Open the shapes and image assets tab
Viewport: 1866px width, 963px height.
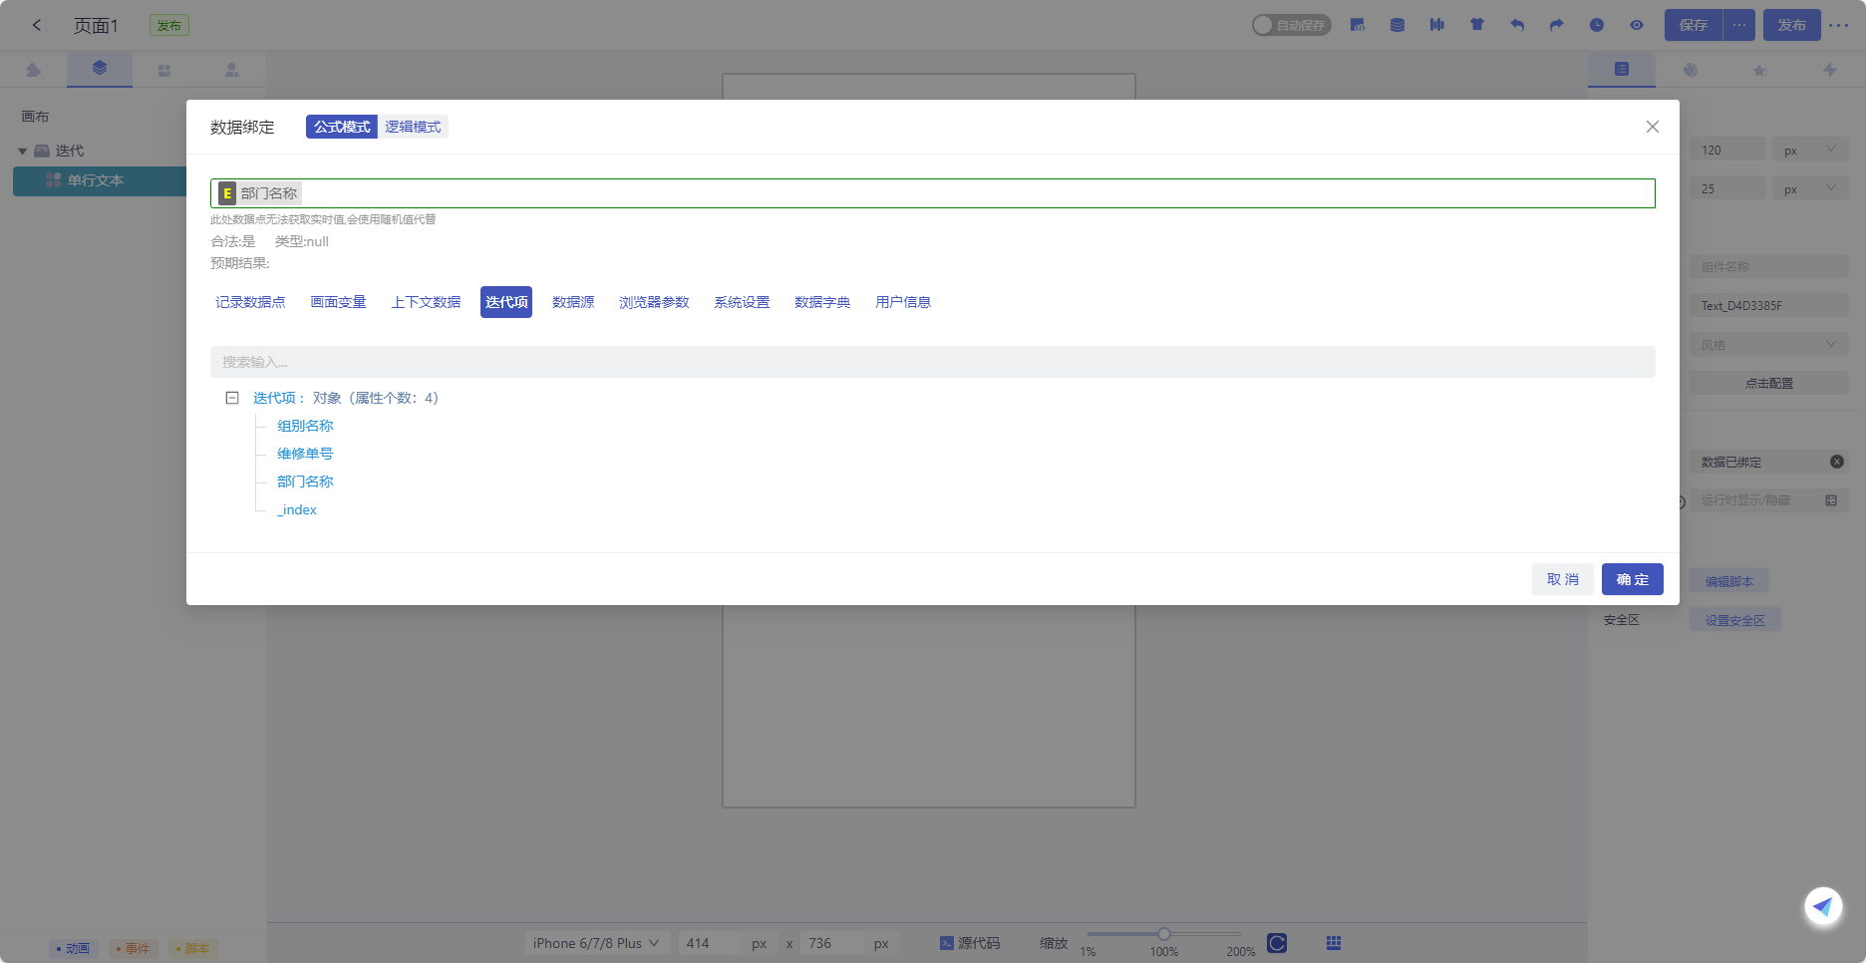[x=164, y=70]
